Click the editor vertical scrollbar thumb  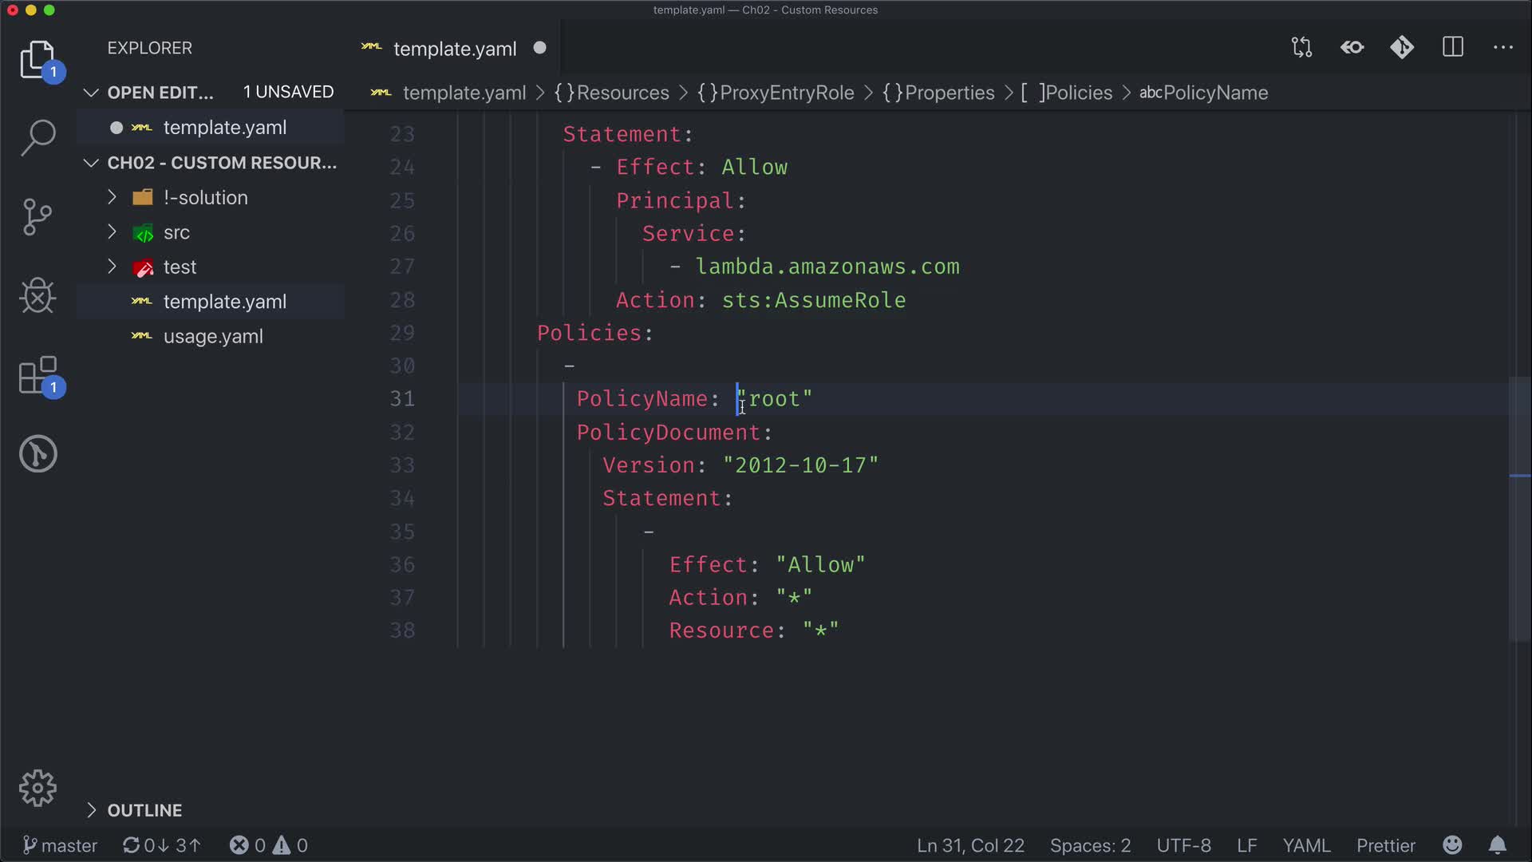1519,509
